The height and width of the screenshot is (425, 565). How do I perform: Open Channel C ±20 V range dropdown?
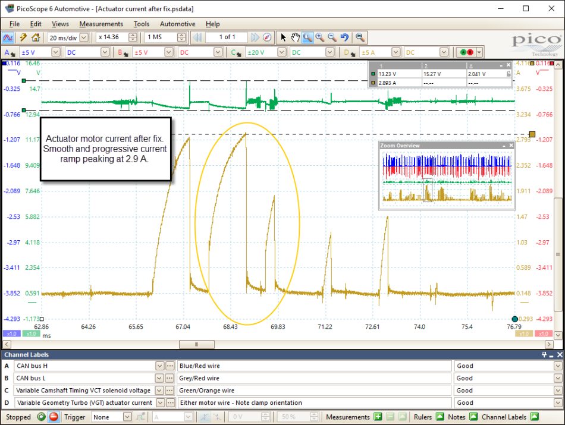(282, 52)
